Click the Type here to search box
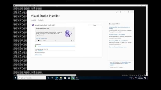Image resolution: width=161 pixels, height=90 pixels. (32, 78)
